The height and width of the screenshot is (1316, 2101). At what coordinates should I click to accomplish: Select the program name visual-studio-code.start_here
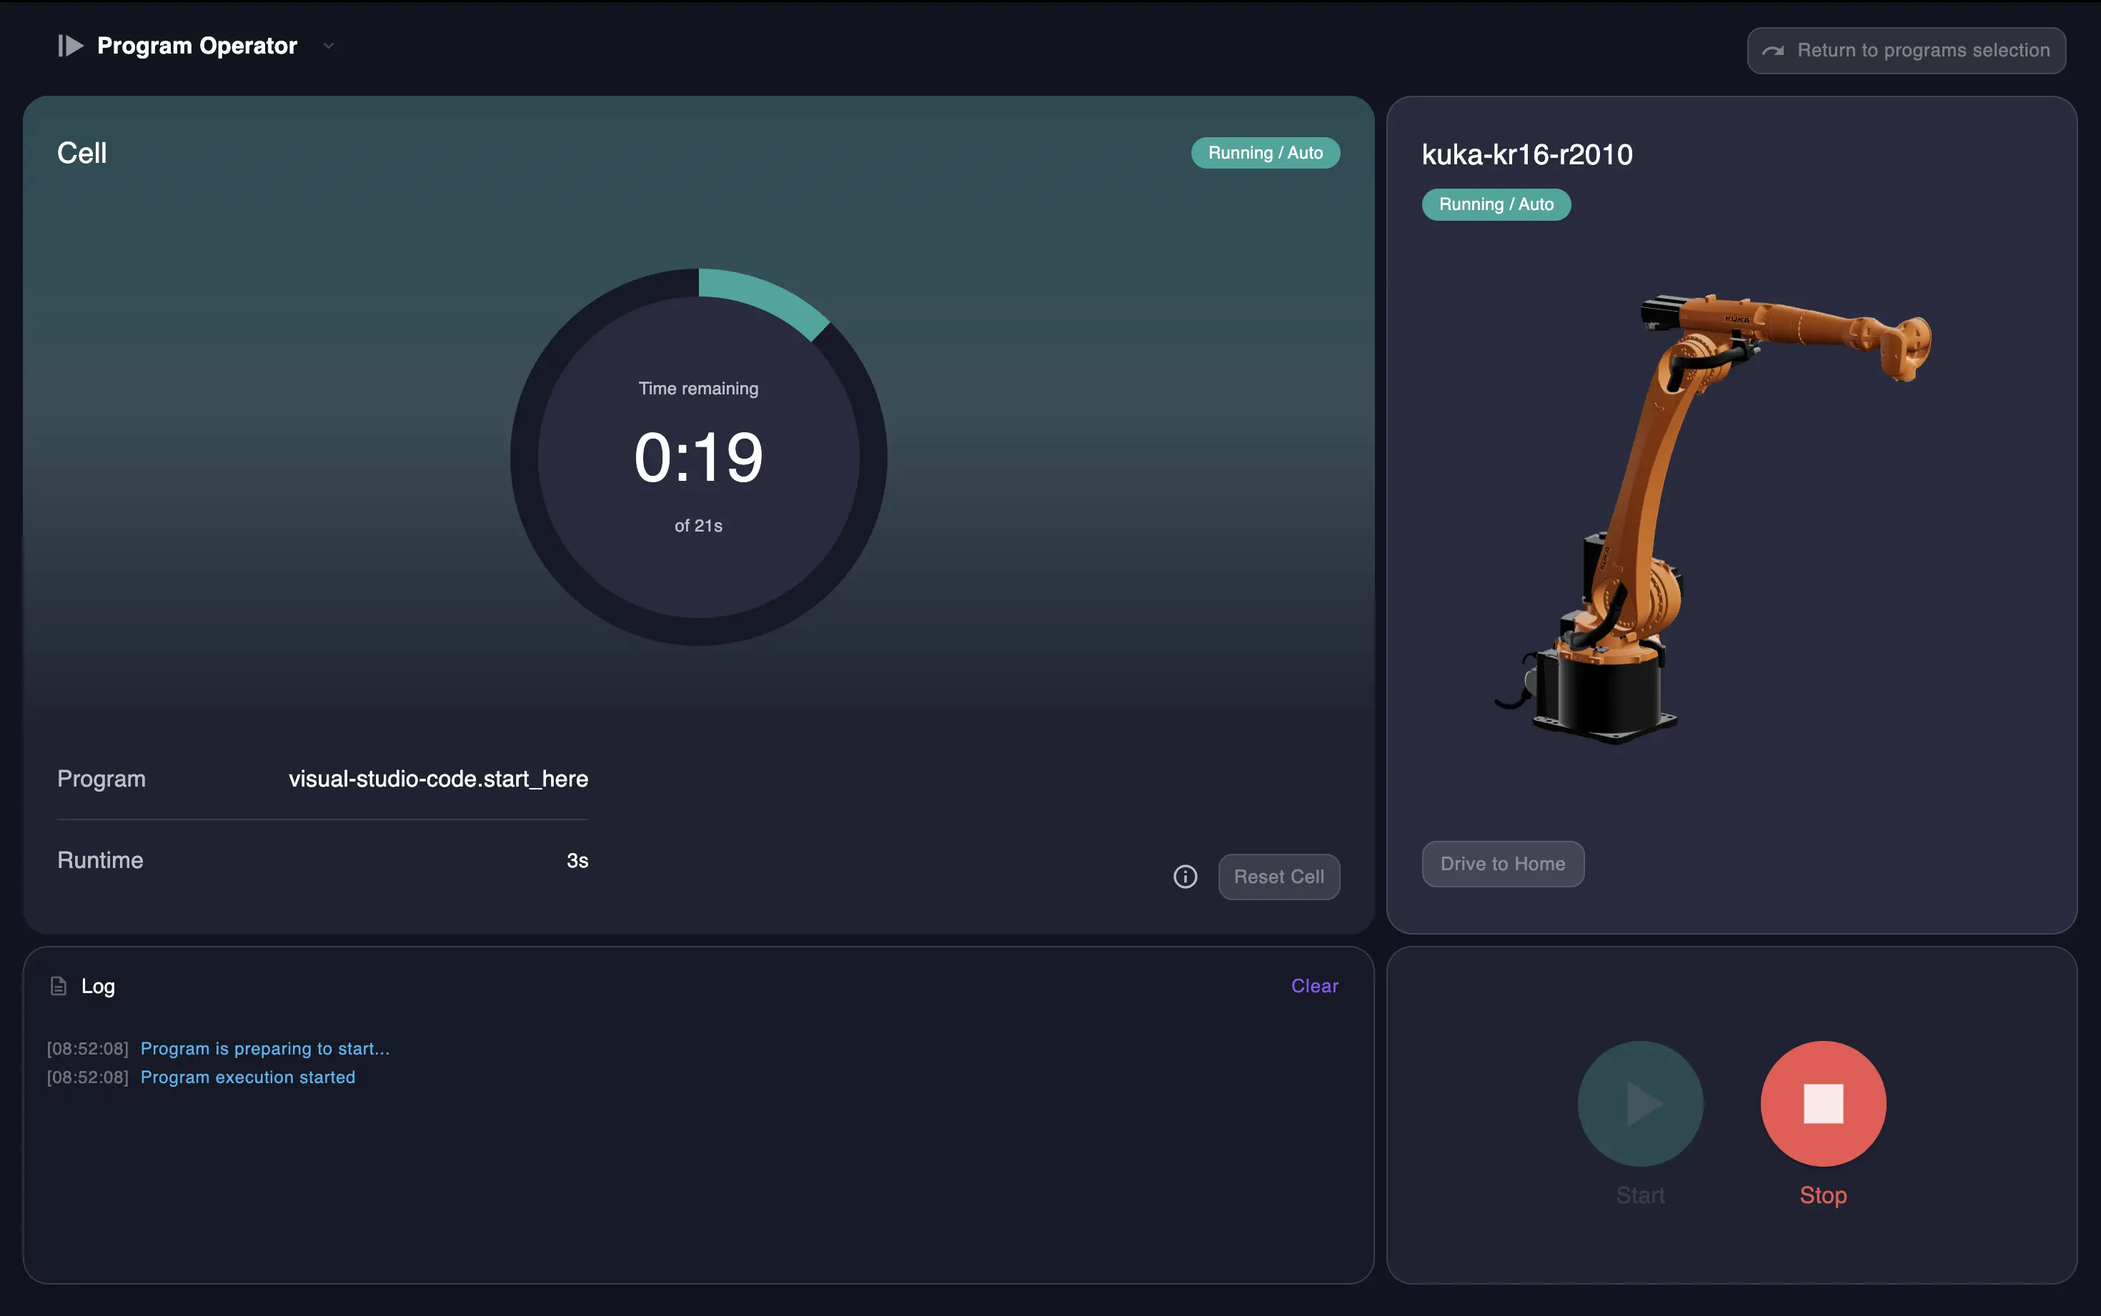(439, 779)
